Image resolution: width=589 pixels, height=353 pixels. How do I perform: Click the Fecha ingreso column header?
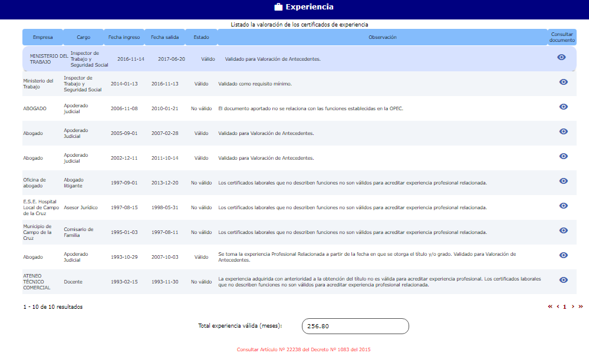(124, 37)
